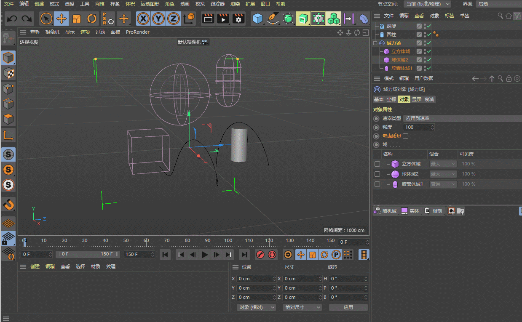522x322 pixels.
Task: Toggle the X axis lock
Action: point(143,19)
